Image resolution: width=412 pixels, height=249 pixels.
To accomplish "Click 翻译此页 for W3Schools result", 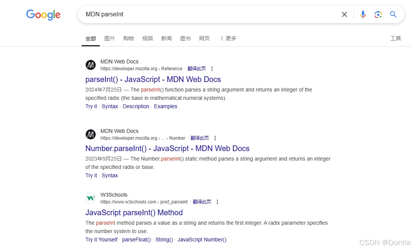I will (x=202, y=202).
